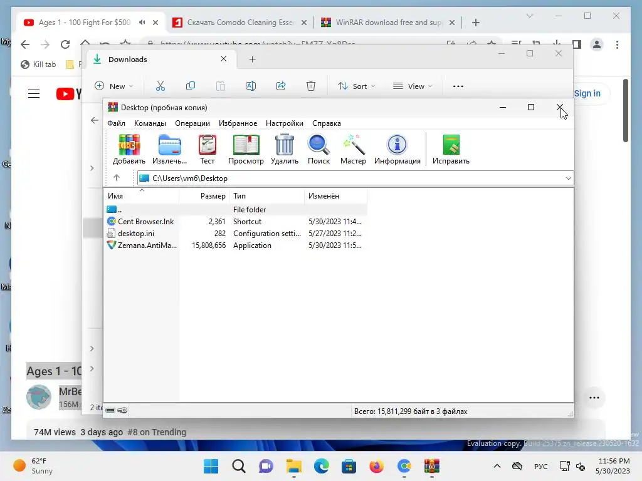Open the View dropdown in Downloads window
The width and height of the screenshot is (642, 481).
413,86
